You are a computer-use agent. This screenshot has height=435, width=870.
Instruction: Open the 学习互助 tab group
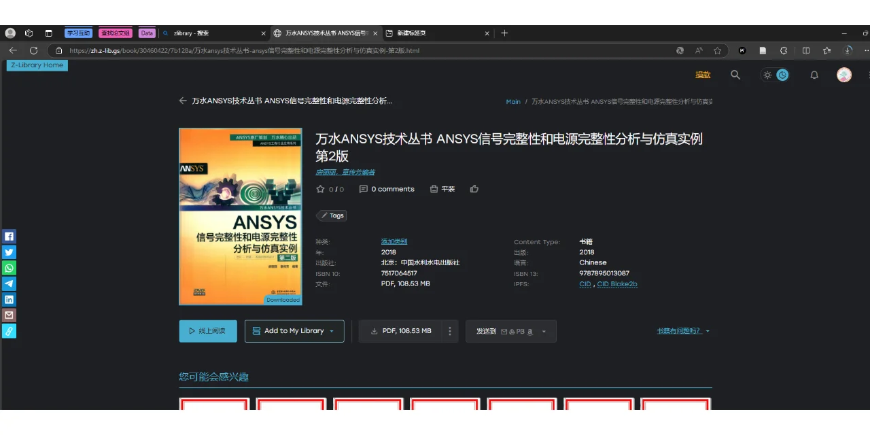click(x=78, y=33)
